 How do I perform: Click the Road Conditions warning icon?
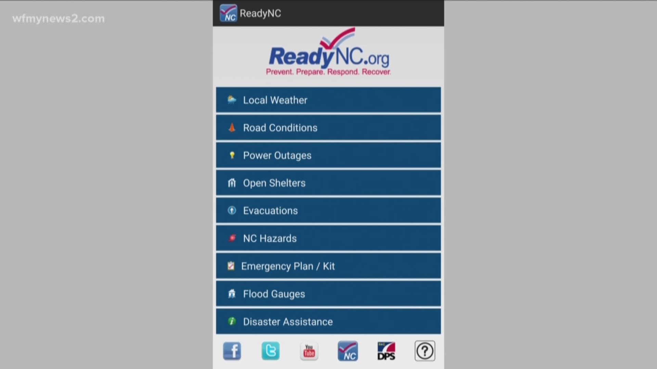pyautogui.click(x=231, y=127)
